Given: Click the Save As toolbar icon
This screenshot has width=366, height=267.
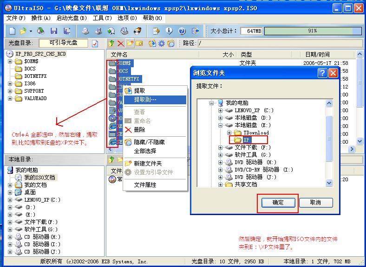Looking at the screenshot, I should 67,31.
